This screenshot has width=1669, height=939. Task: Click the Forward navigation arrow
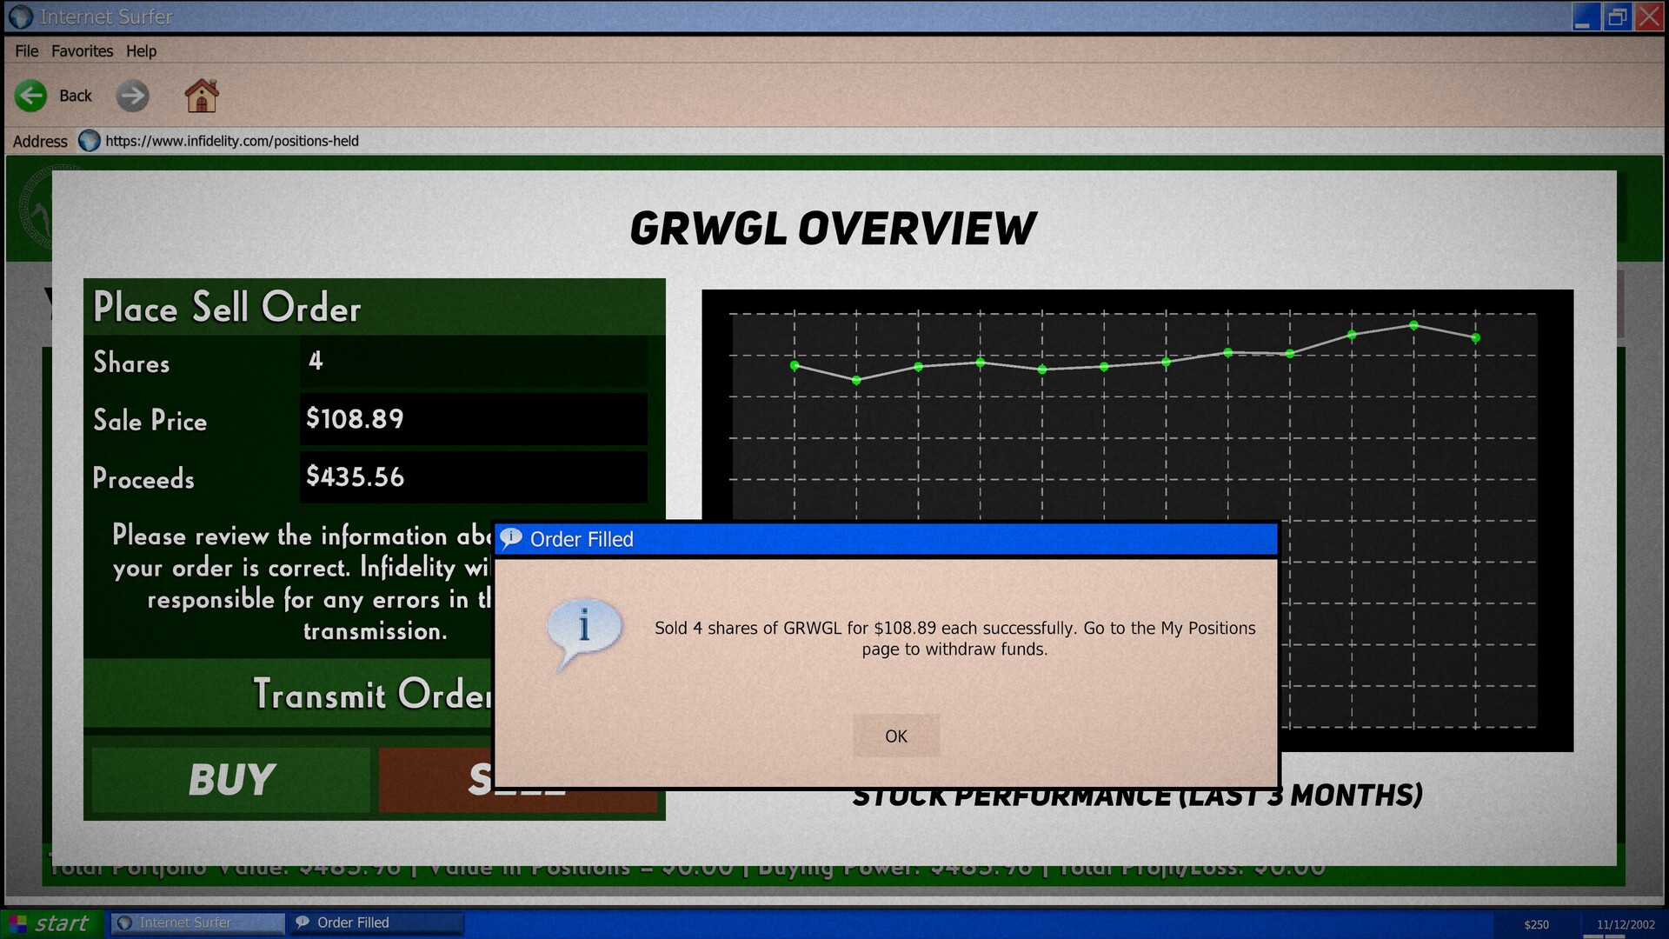132,96
